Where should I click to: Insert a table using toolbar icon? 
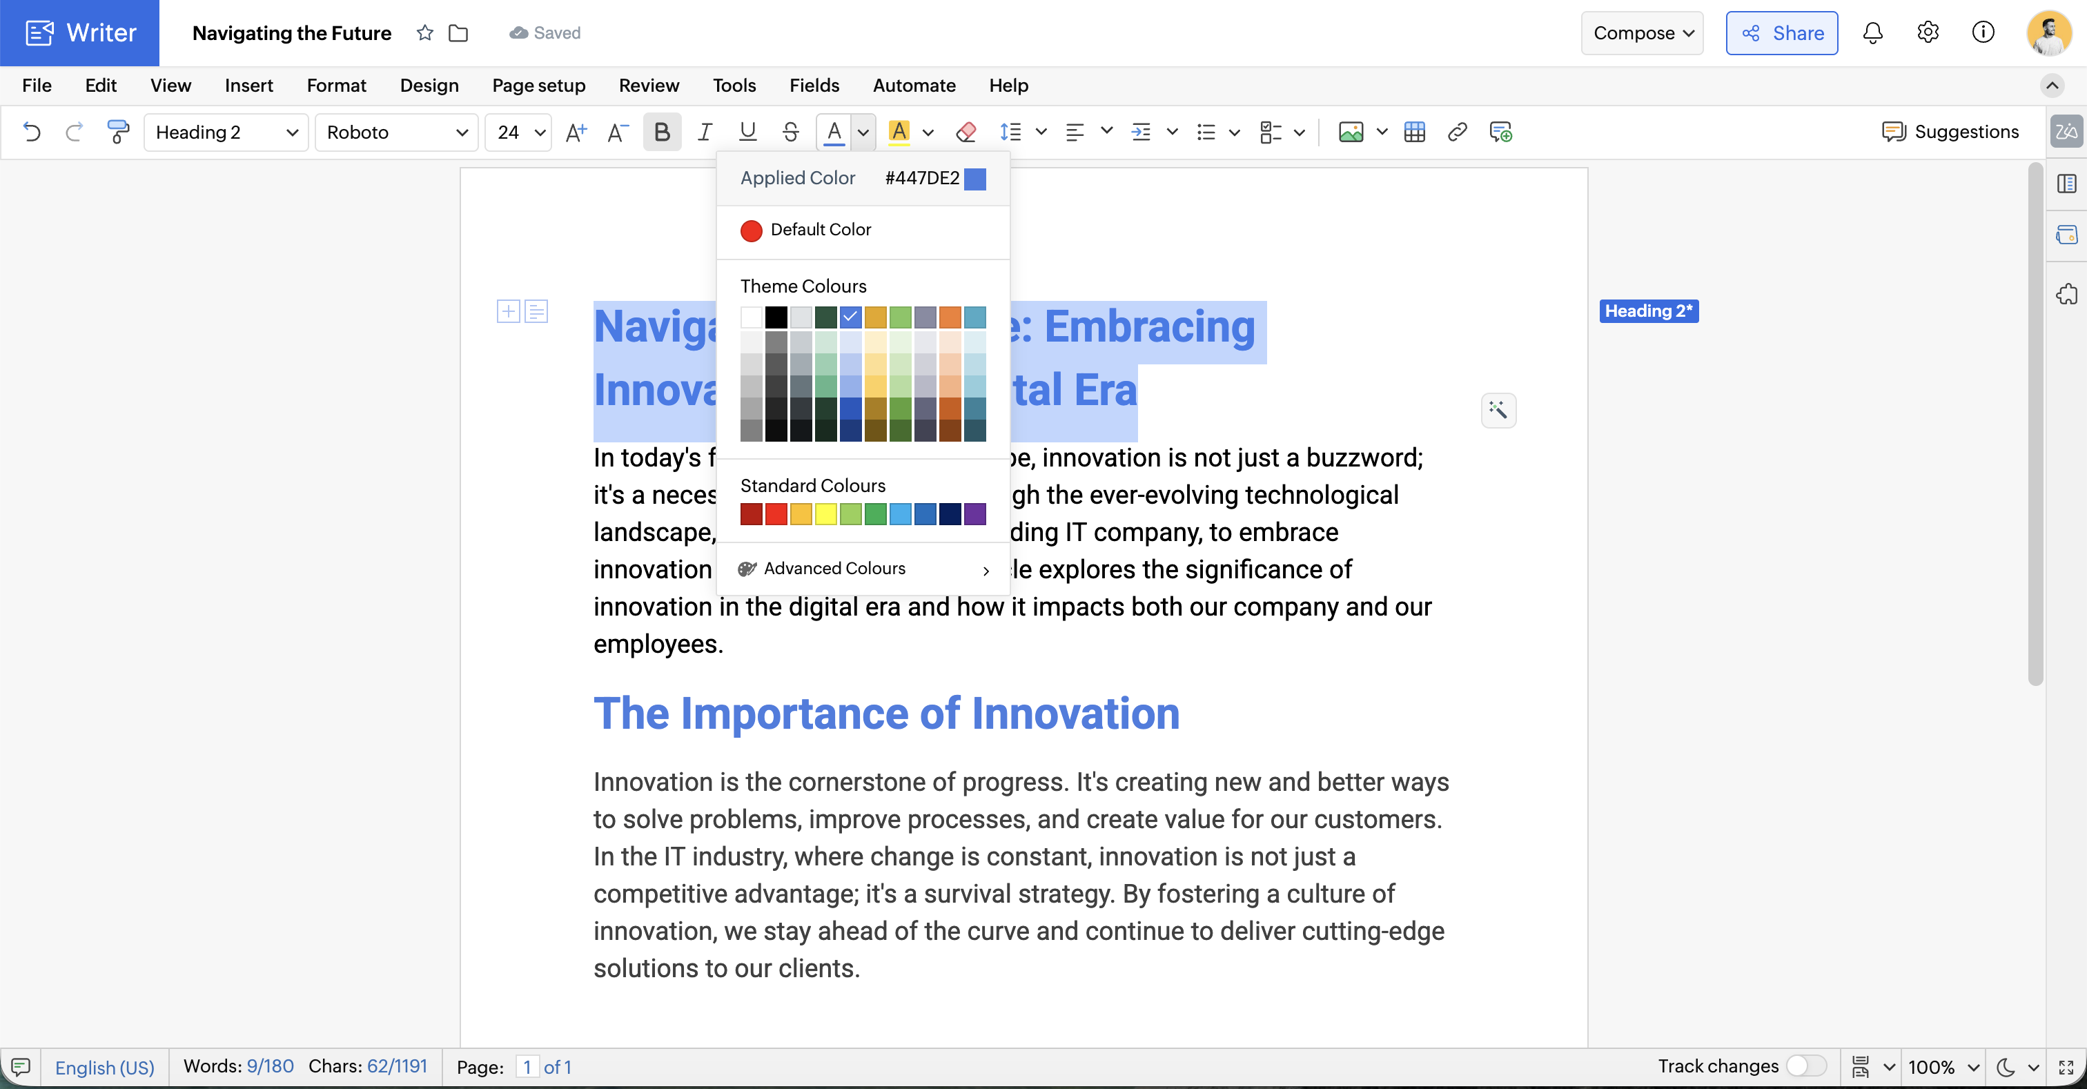point(1415,132)
